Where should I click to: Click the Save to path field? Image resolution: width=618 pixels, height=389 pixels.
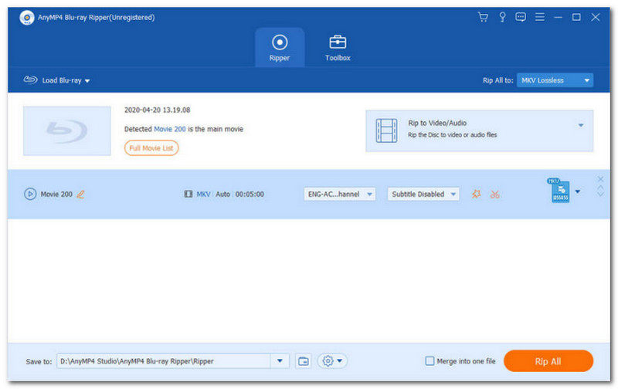(162, 361)
